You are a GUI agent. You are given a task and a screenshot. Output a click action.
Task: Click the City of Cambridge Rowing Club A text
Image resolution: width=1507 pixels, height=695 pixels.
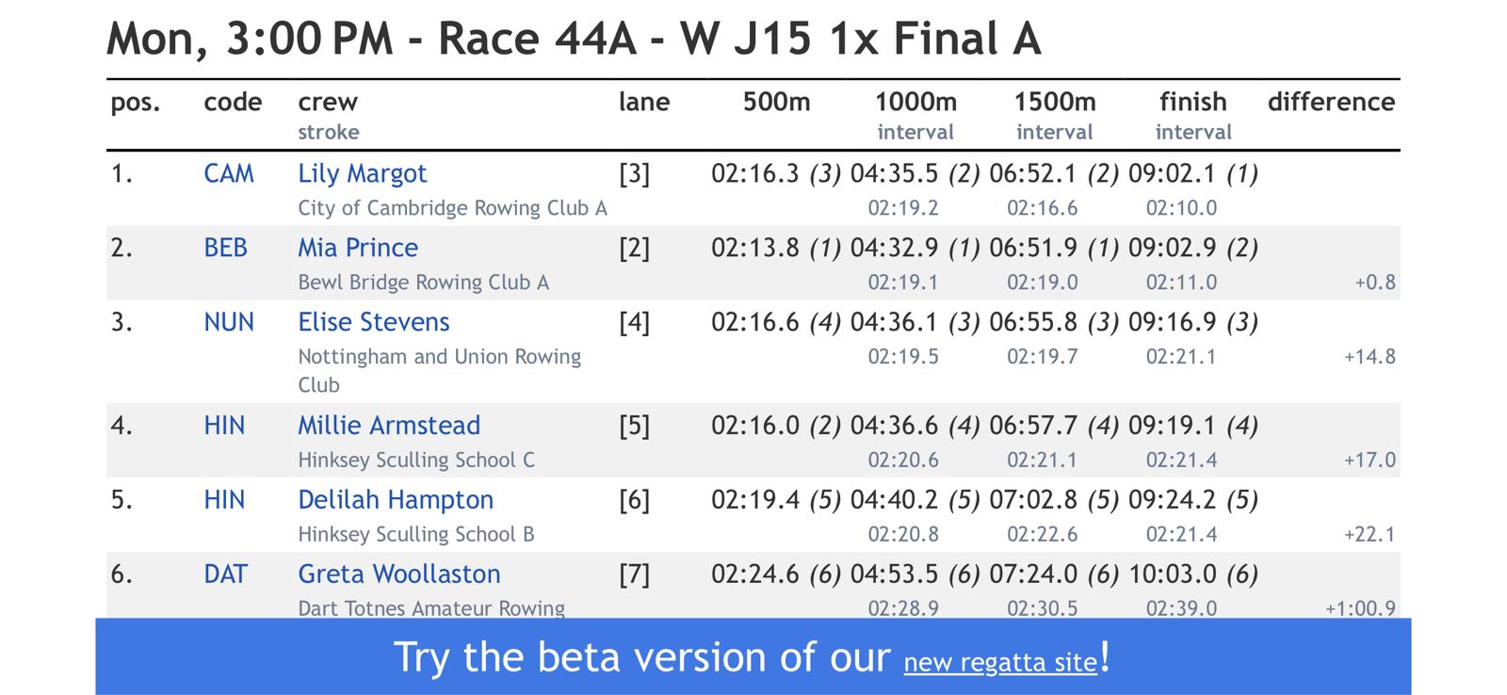(452, 208)
